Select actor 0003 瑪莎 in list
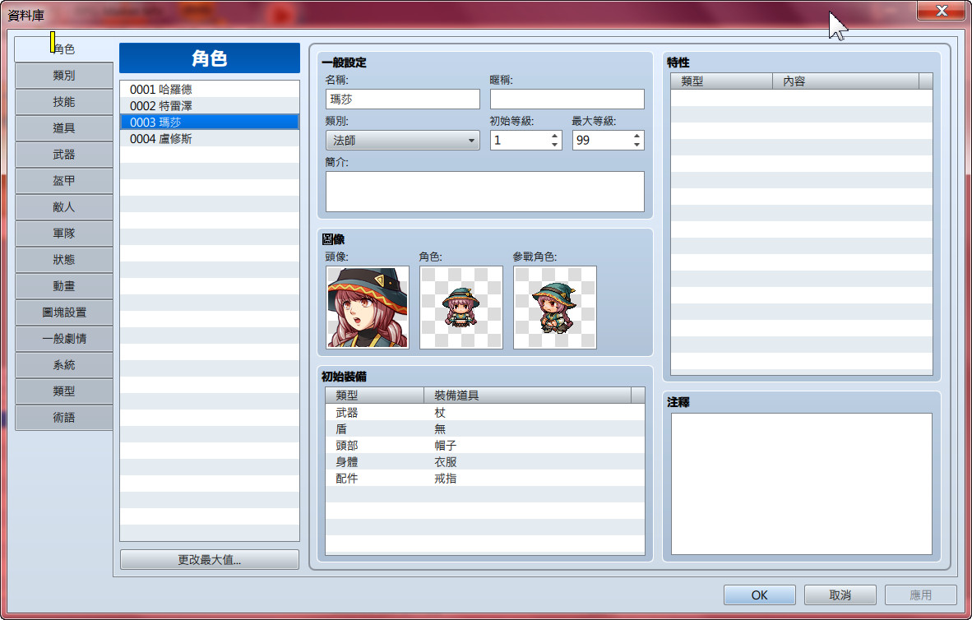The image size is (972, 620). click(x=210, y=123)
